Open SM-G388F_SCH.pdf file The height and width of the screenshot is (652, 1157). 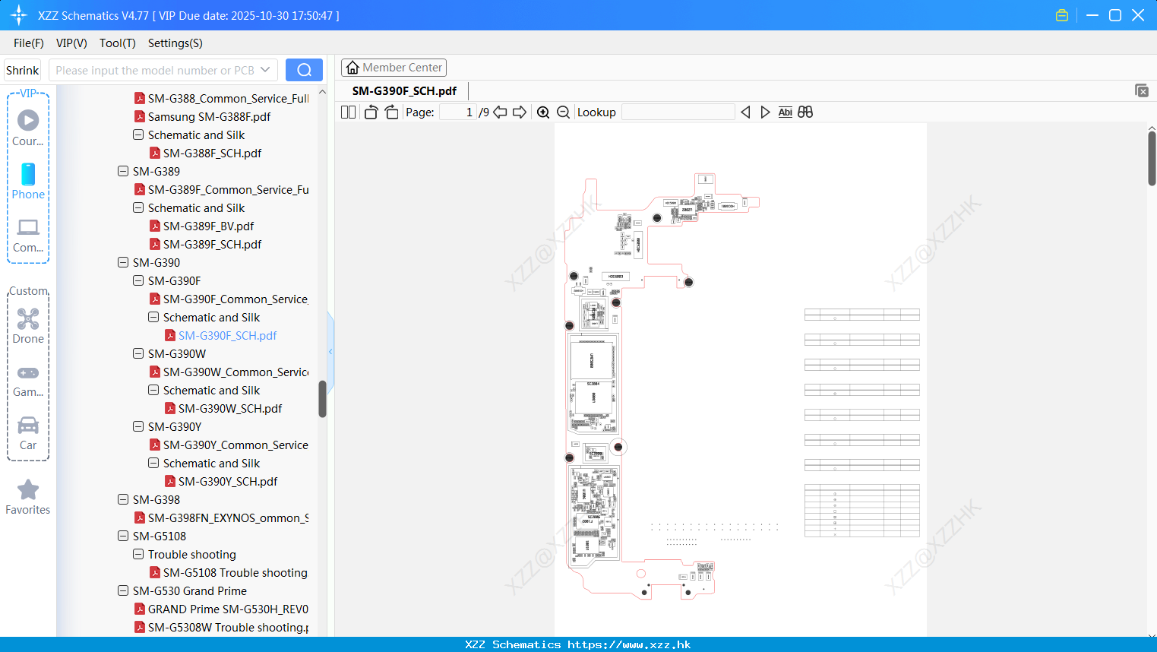[212, 153]
